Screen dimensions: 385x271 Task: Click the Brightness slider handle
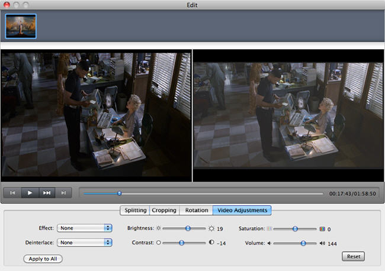click(188, 228)
